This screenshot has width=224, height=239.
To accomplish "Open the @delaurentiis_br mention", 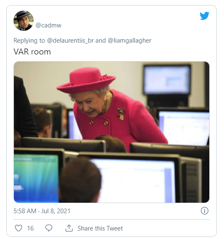I will [70, 41].
